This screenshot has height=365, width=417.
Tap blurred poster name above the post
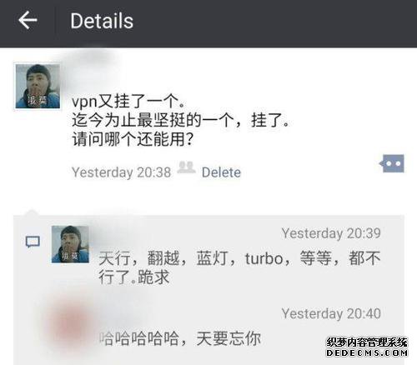point(92,60)
